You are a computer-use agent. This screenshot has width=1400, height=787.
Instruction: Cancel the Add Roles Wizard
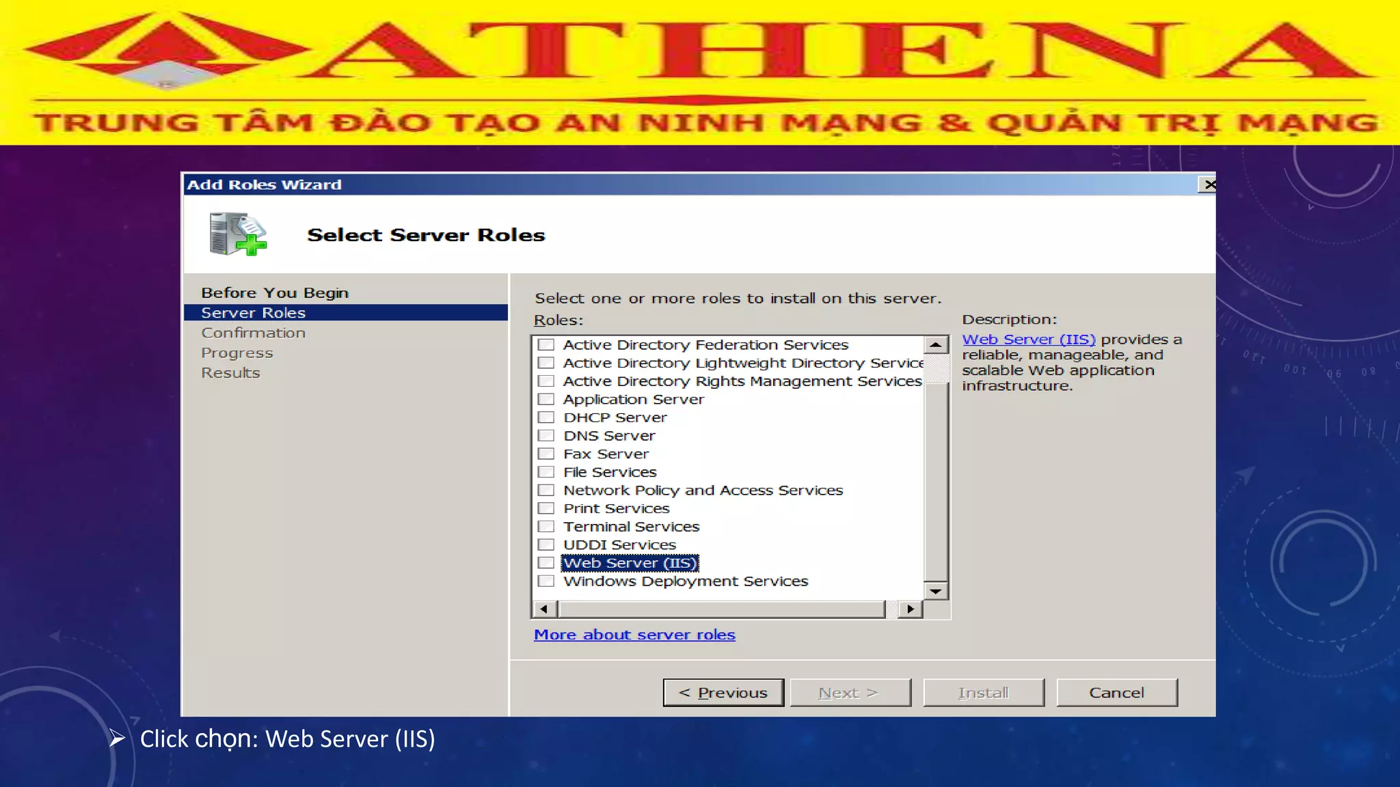1117,693
